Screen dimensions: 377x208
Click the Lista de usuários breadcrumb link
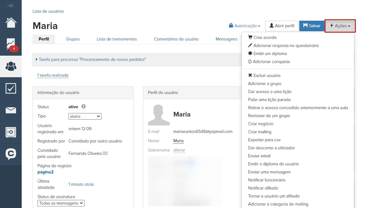click(48, 11)
